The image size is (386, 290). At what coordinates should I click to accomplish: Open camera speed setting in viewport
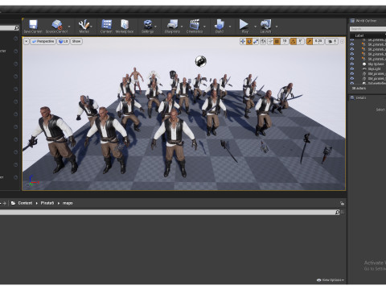coord(332,41)
